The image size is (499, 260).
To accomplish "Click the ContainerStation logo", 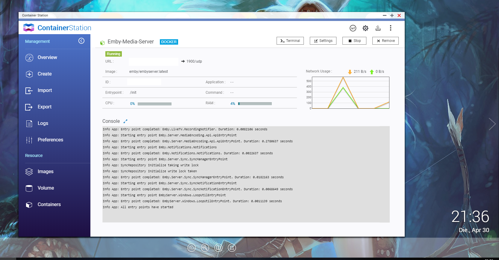I will 57,28.
